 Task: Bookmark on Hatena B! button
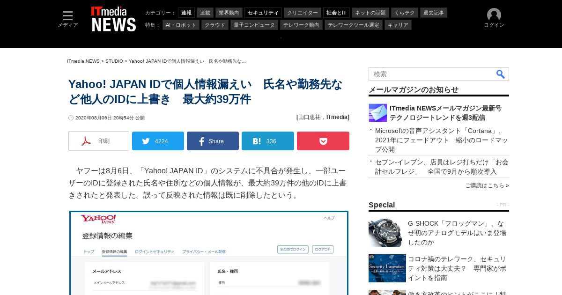tap(268, 141)
